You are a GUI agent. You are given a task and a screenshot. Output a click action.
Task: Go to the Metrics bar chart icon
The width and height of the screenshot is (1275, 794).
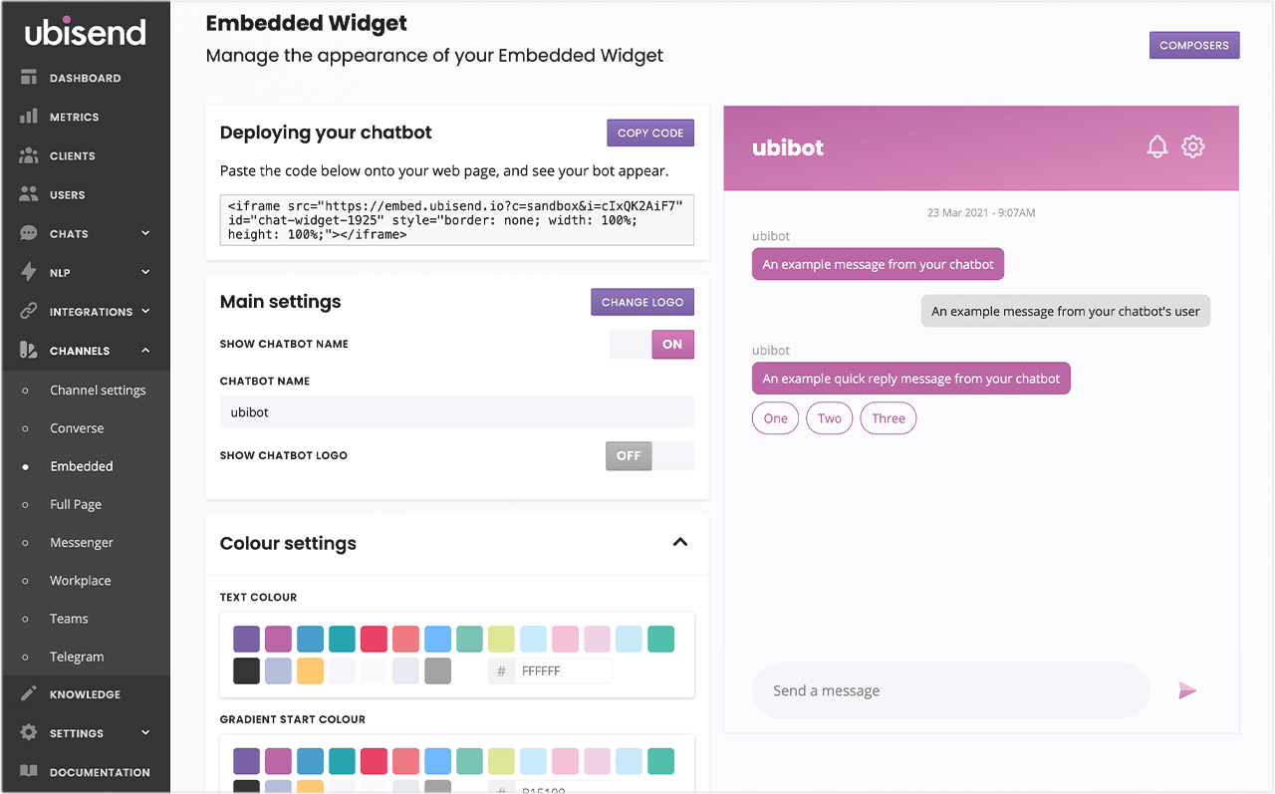click(x=29, y=117)
